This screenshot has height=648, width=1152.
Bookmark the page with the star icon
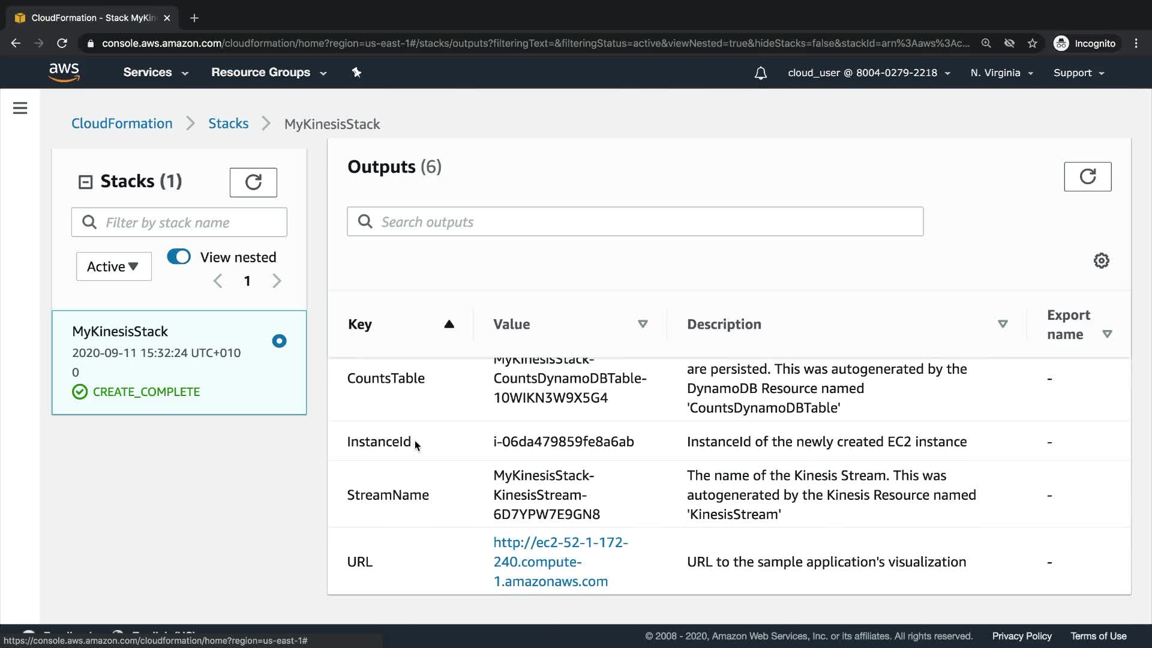(1032, 43)
